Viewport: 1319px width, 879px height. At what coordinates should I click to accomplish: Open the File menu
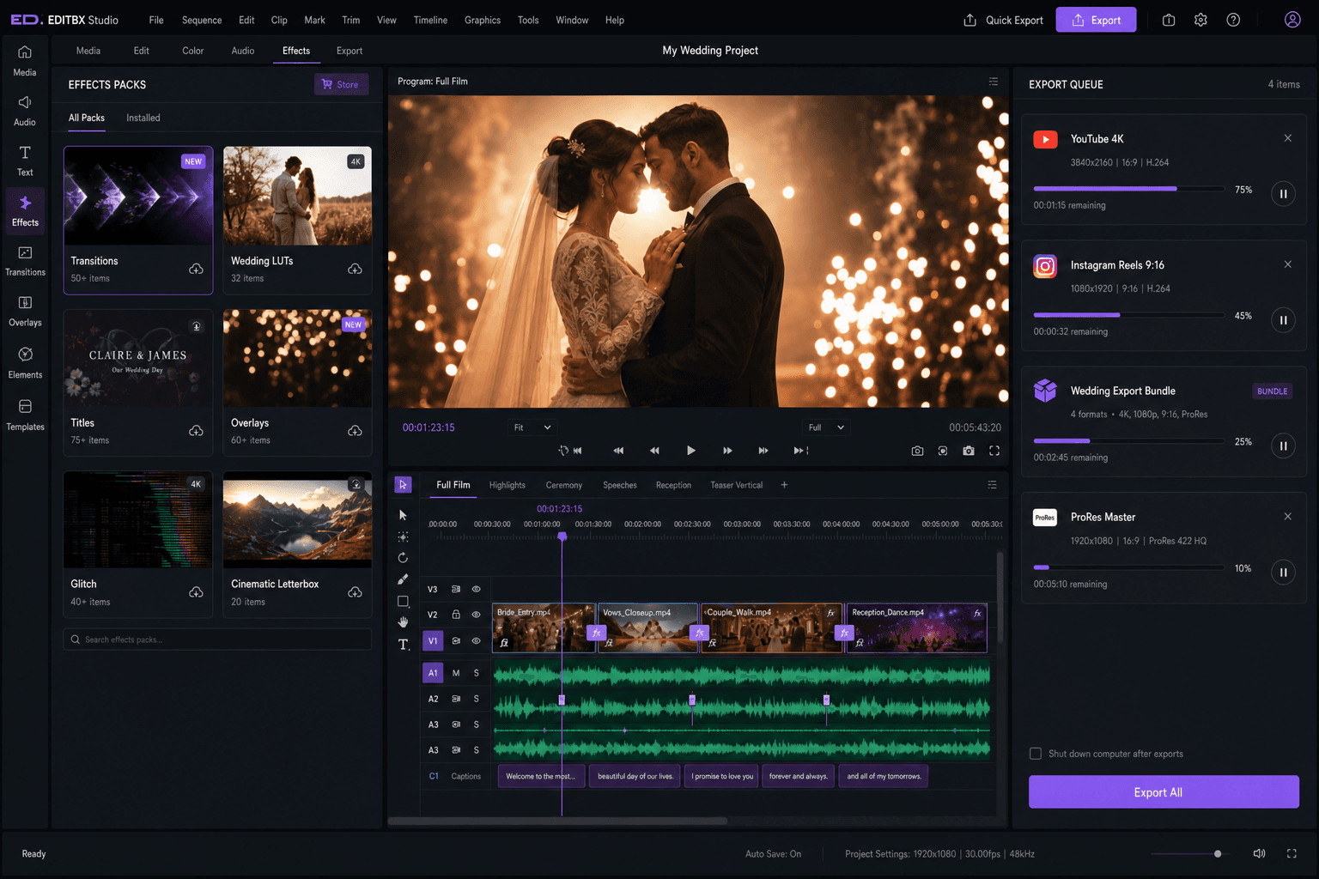click(x=156, y=20)
